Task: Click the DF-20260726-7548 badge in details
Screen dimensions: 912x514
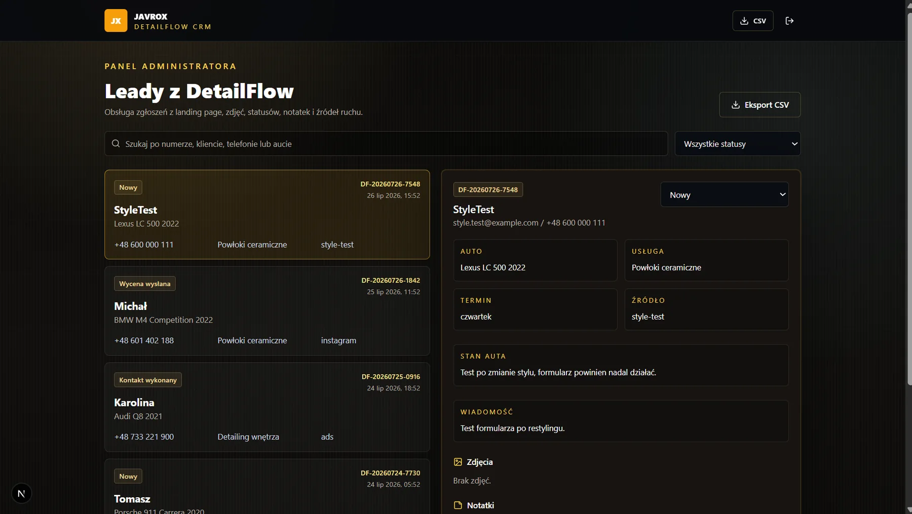Action: point(488,190)
